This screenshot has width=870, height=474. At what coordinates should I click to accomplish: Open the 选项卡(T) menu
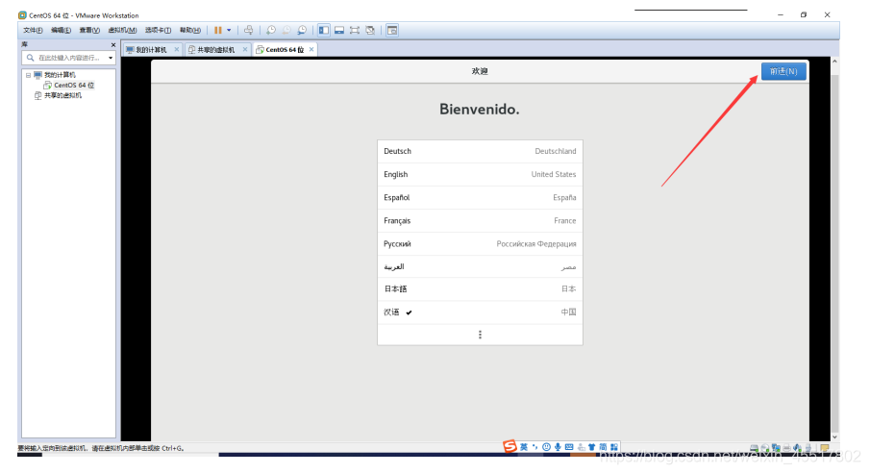point(158,31)
